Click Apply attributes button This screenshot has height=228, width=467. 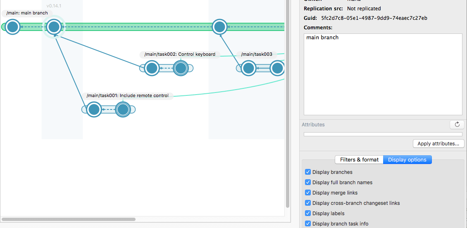pos(438,143)
